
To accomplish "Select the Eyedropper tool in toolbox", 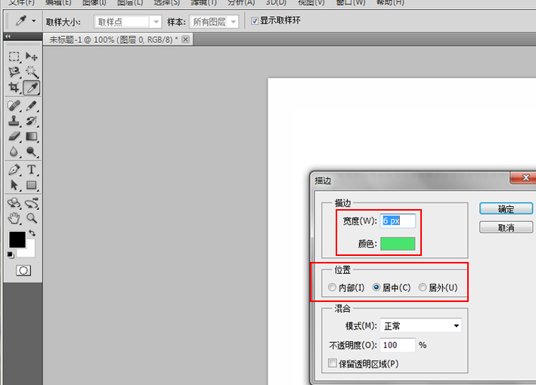I will (32, 88).
